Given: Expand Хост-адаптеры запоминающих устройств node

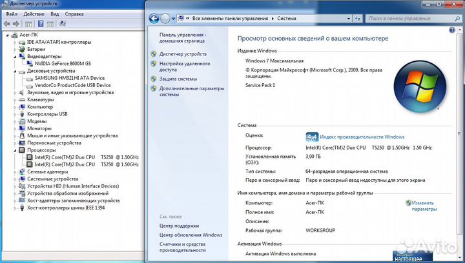Looking at the screenshot, I should click(15, 200).
